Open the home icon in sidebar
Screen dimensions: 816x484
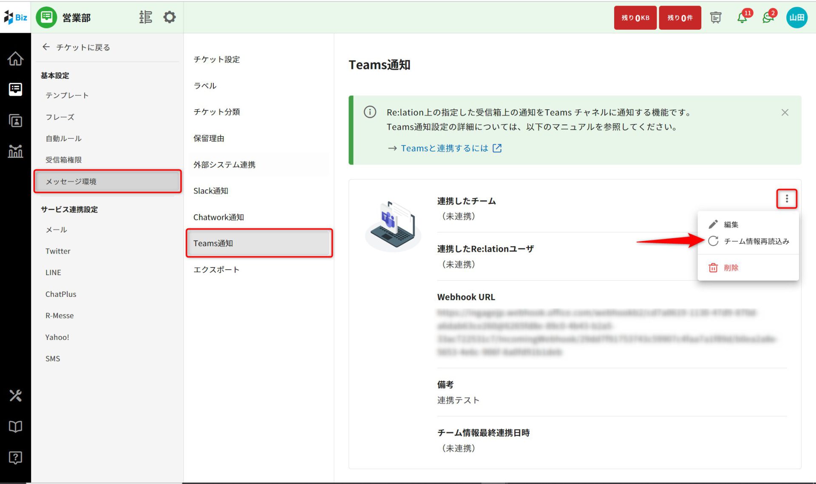(x=15, y=59)
